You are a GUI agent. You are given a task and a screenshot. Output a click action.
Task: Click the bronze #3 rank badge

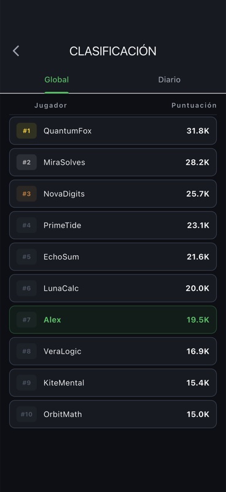tap(26, 194)
